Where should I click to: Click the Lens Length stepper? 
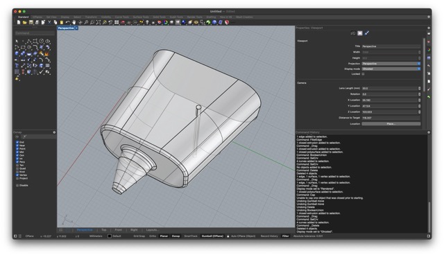419,88
